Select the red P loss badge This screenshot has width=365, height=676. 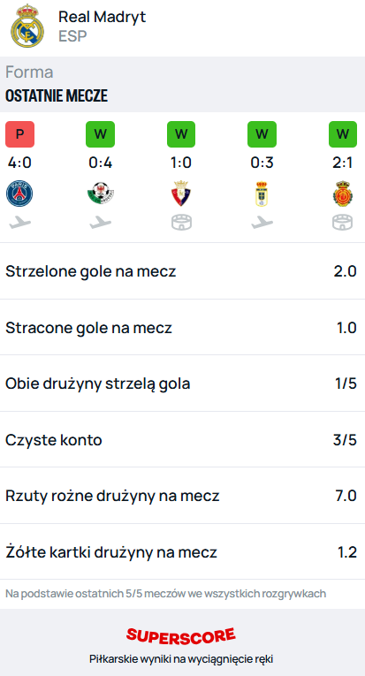pos(19,134)
